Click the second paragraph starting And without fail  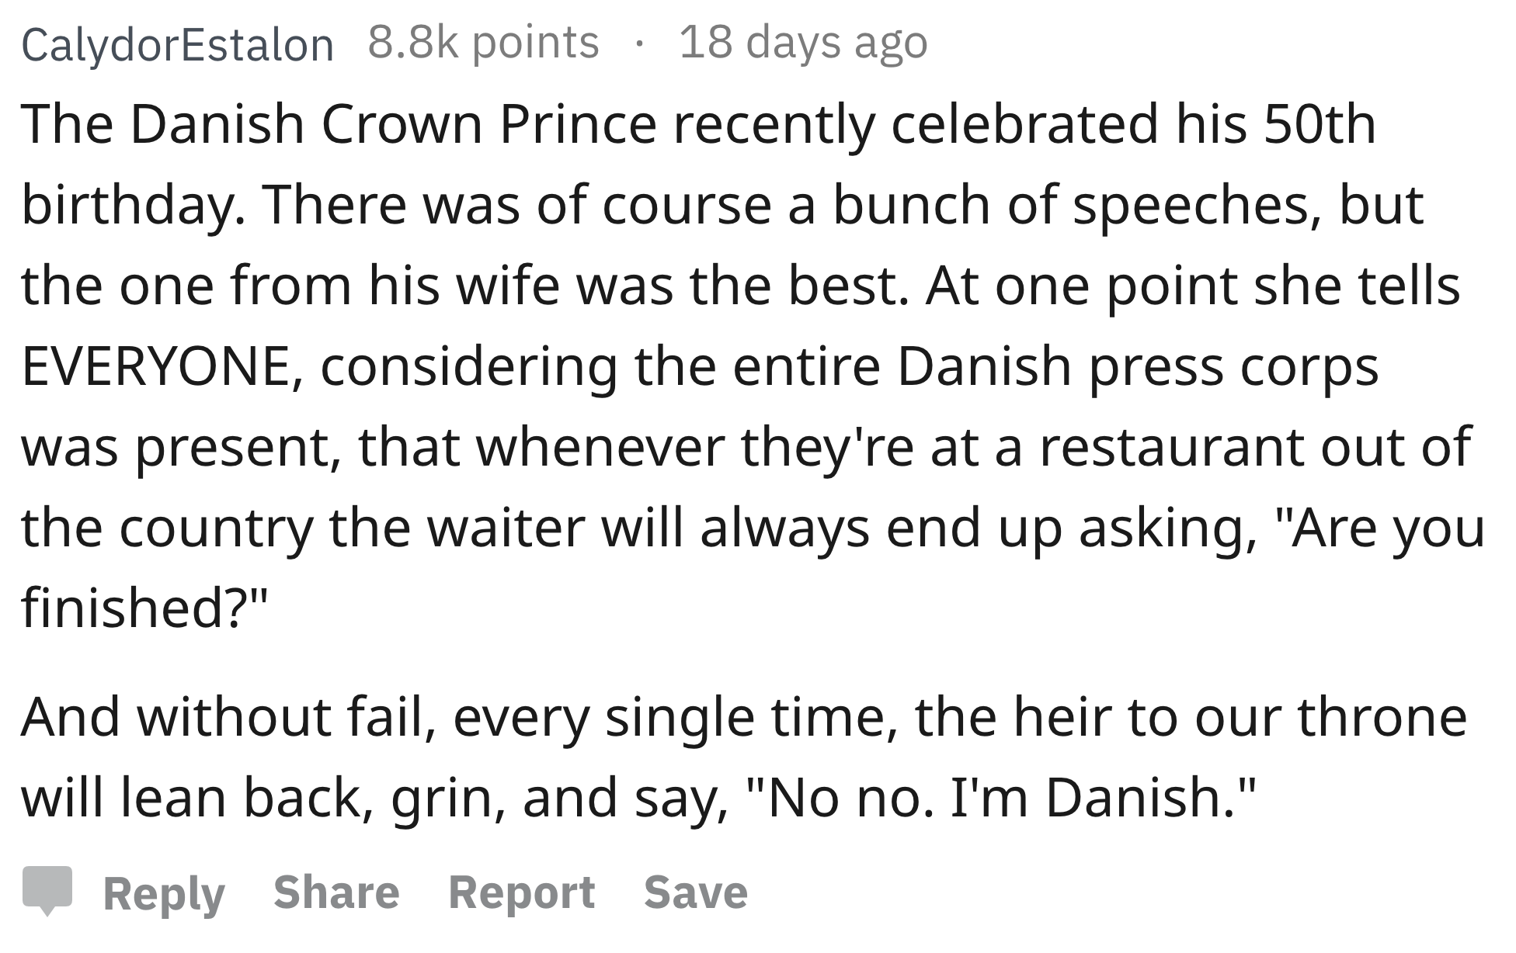[744, 757]
